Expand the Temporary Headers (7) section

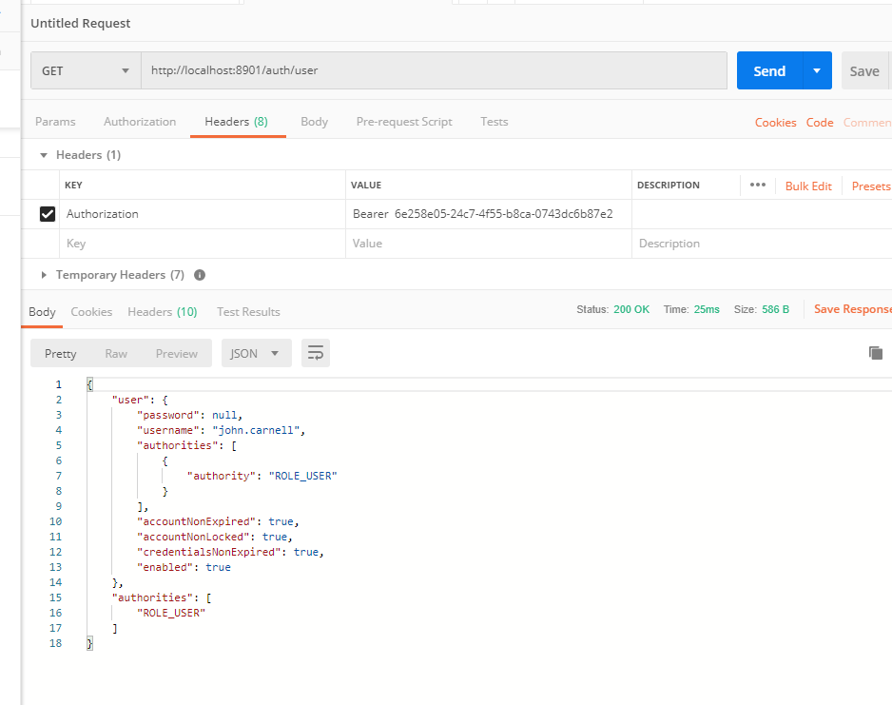pos(44,275)
